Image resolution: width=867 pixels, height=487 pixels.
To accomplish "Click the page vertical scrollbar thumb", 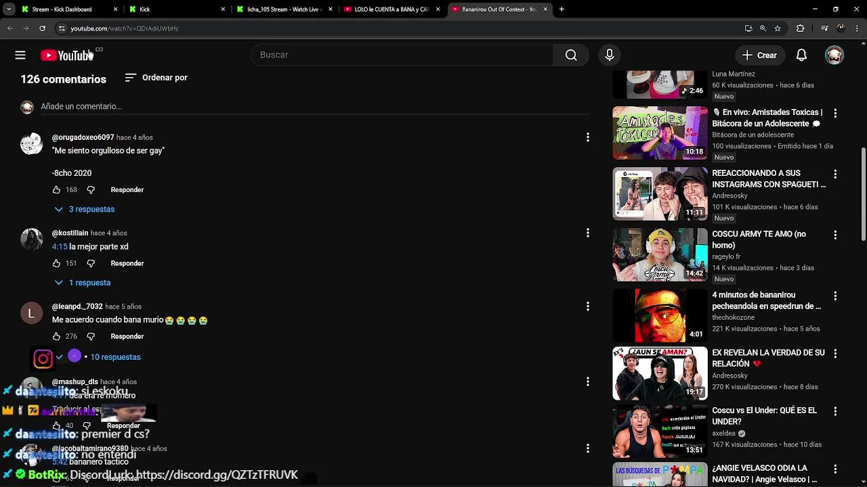I will pos(863,194).
